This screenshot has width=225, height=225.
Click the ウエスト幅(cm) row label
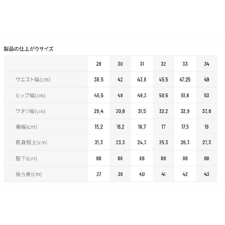click(x=33, y=79)
